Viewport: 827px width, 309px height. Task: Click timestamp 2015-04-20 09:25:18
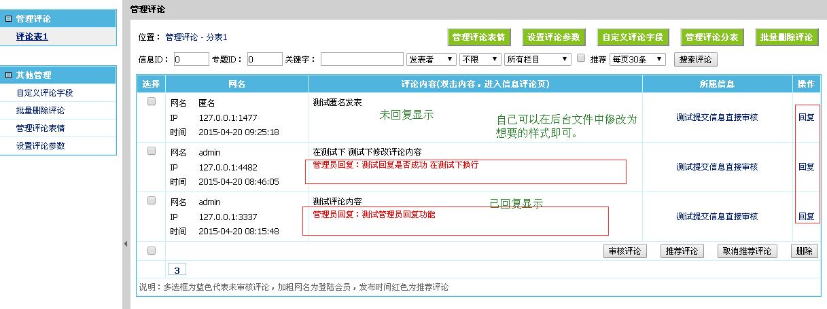point(239,132)
